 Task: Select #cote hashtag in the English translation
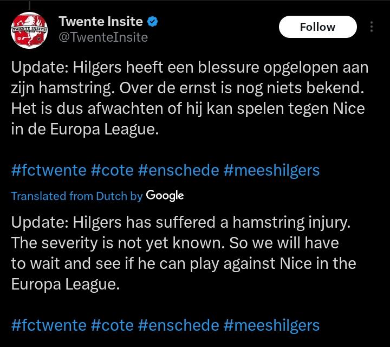tap(112, 325)
